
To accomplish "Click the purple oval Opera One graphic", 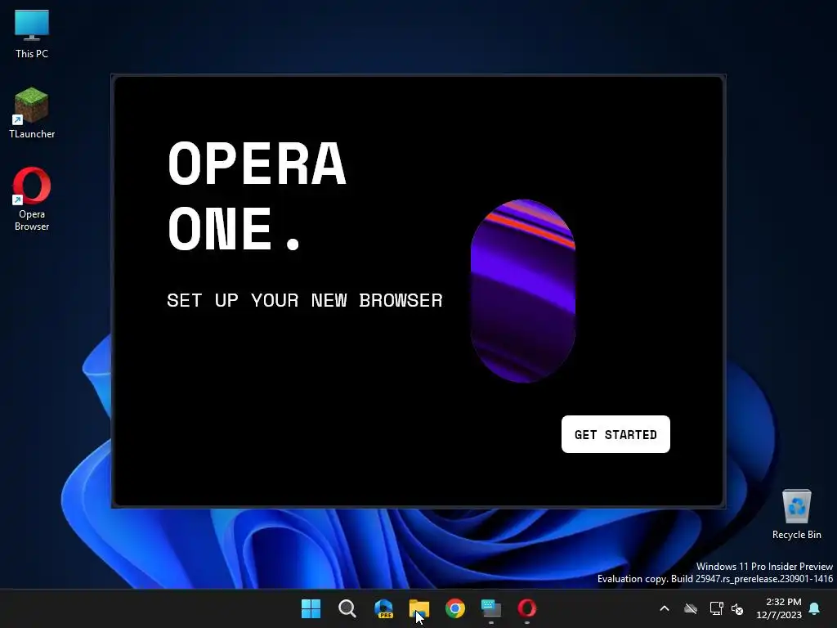I will (x=522, y=291).
